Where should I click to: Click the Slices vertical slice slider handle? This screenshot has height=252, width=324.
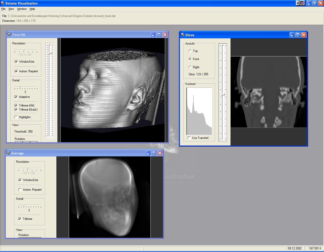click(223, 95)
